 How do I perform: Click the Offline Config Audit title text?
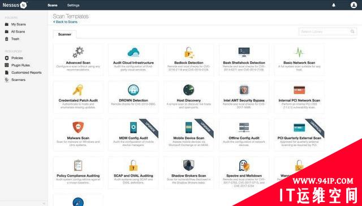pos(244,138)
